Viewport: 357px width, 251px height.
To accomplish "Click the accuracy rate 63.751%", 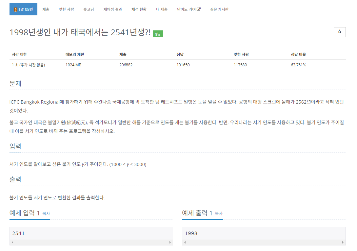I will 298,65.
